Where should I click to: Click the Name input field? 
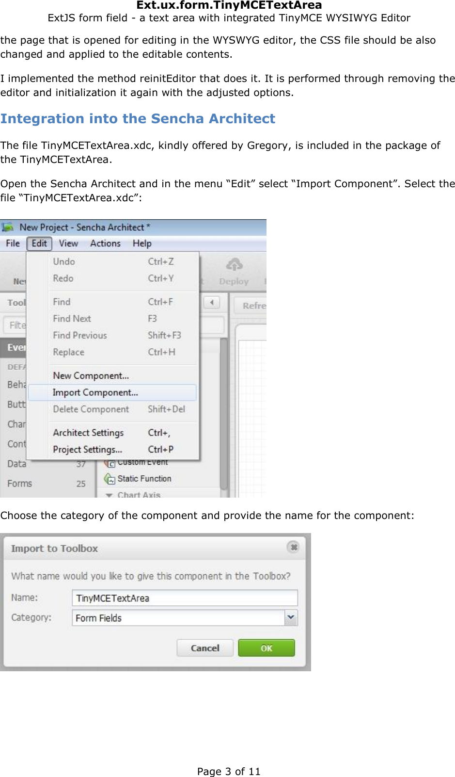coord(185,598)
